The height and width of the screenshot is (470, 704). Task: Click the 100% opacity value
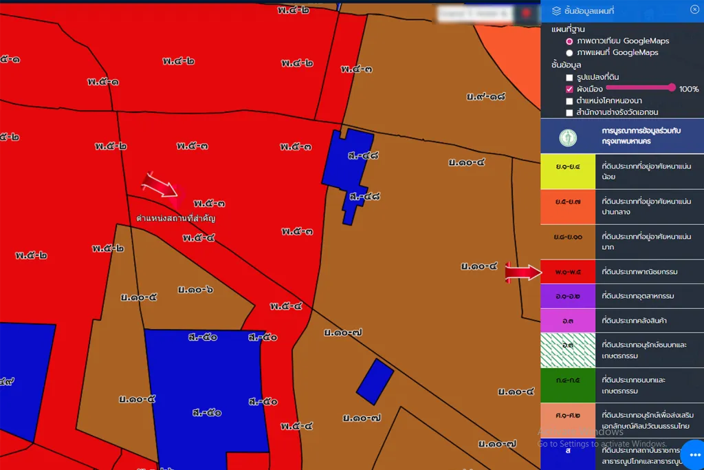click(689, 89)
